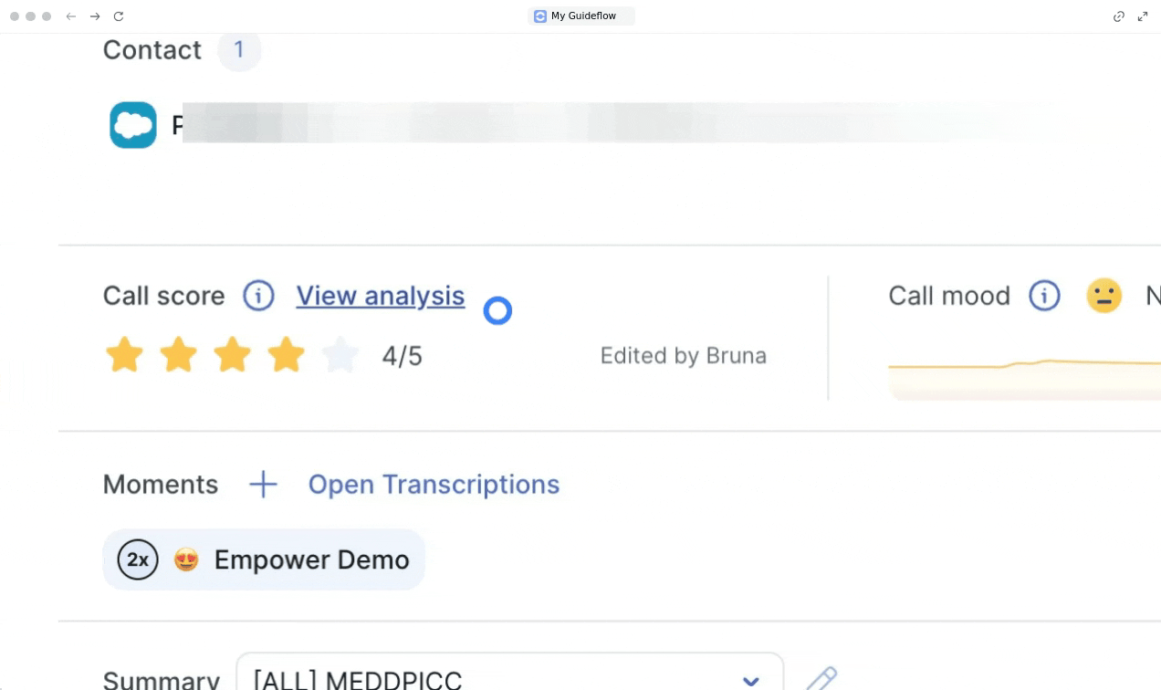Click the browser back arrow

(x=71, y=16)
